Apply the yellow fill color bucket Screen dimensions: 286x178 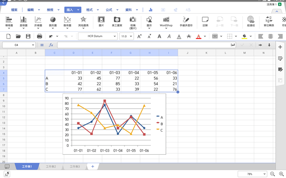coord(244,36)
